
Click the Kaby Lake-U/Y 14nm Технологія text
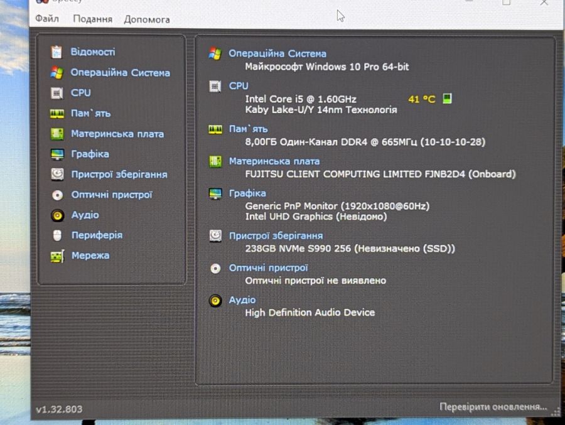pyautogui.click(x=321, y=110)
